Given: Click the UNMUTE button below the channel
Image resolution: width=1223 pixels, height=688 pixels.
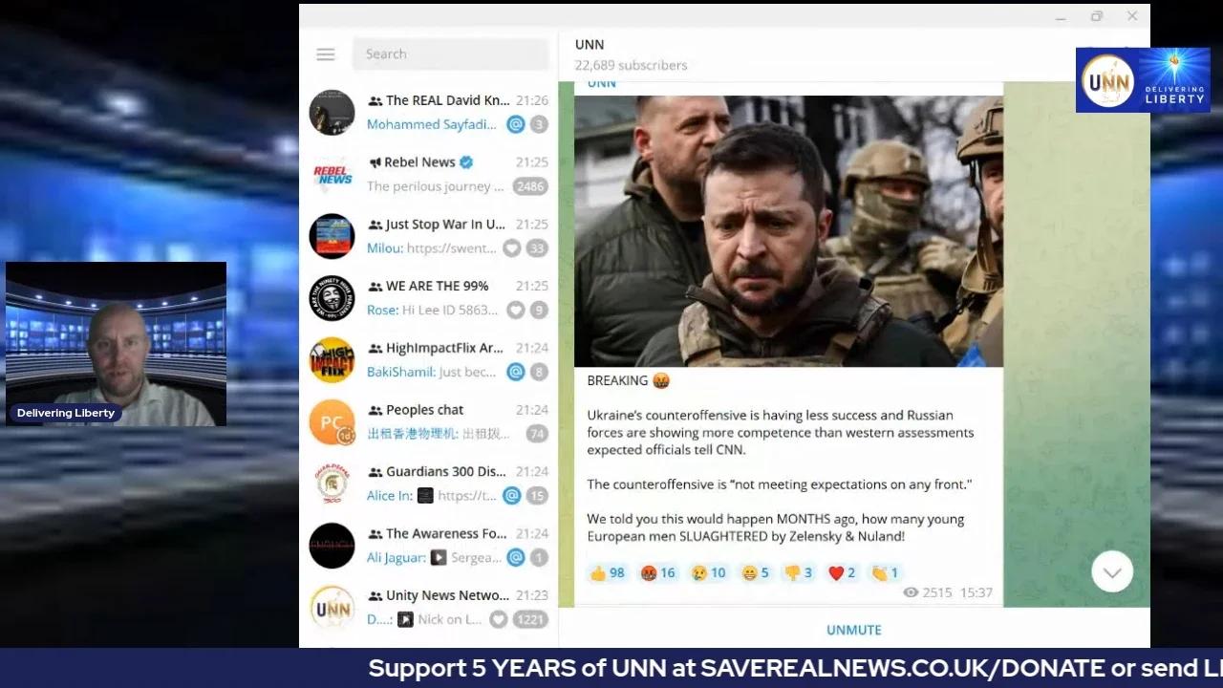Looking at the screenshot, I should 853,629.
